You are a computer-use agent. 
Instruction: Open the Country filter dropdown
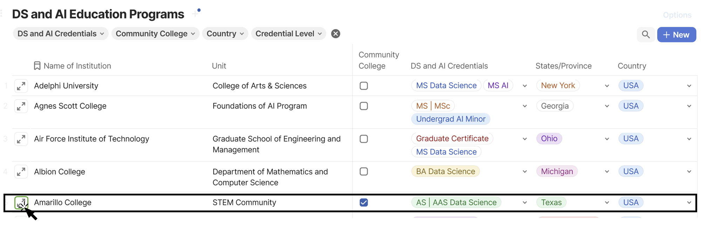(x=225, y=34)
